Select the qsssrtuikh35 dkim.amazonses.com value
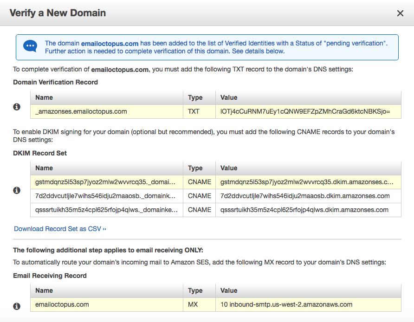This screenshot has width=414, height=322. (304, 210)
